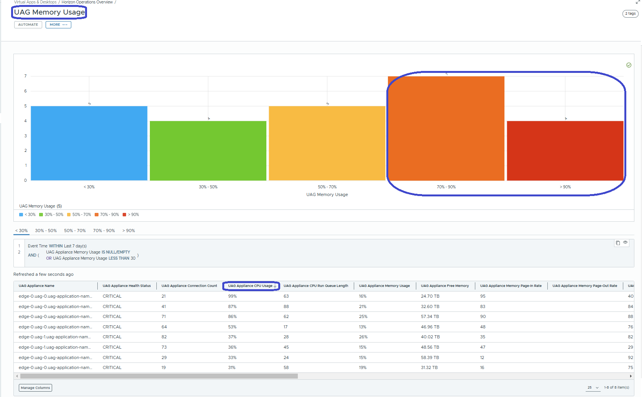The height and width of the screenshot is (397, 642).
Task: Click the expand fullscreen arrows icon
Action: [638, 2]
